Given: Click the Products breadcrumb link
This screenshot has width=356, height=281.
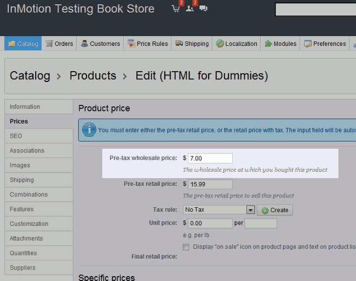Looking at the screenshot, I should pos(93,75).
